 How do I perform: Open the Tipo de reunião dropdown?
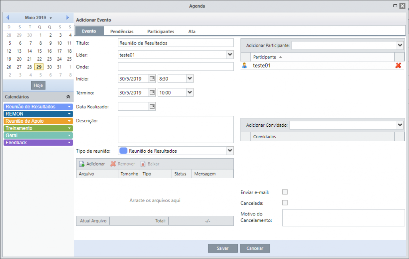pos(230,151)
